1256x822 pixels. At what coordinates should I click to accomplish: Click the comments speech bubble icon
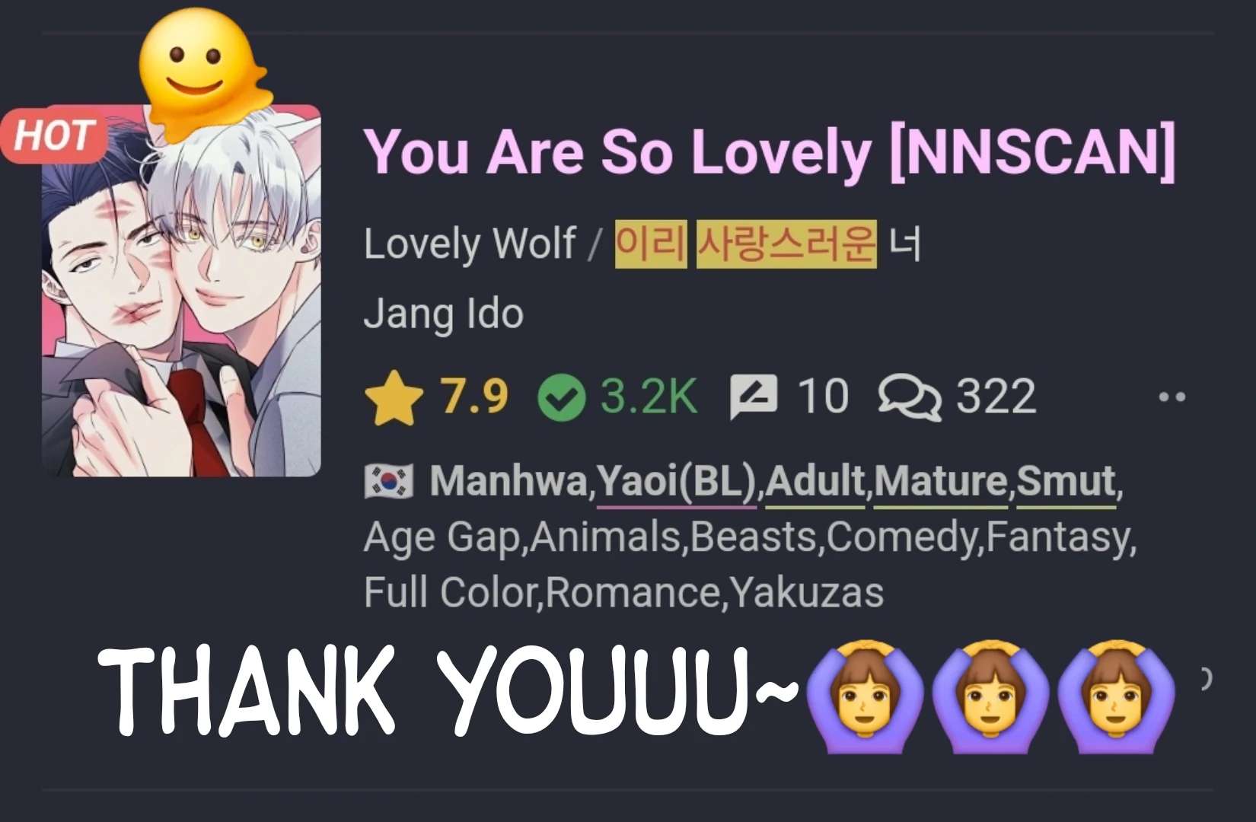(x=910, y=397)
